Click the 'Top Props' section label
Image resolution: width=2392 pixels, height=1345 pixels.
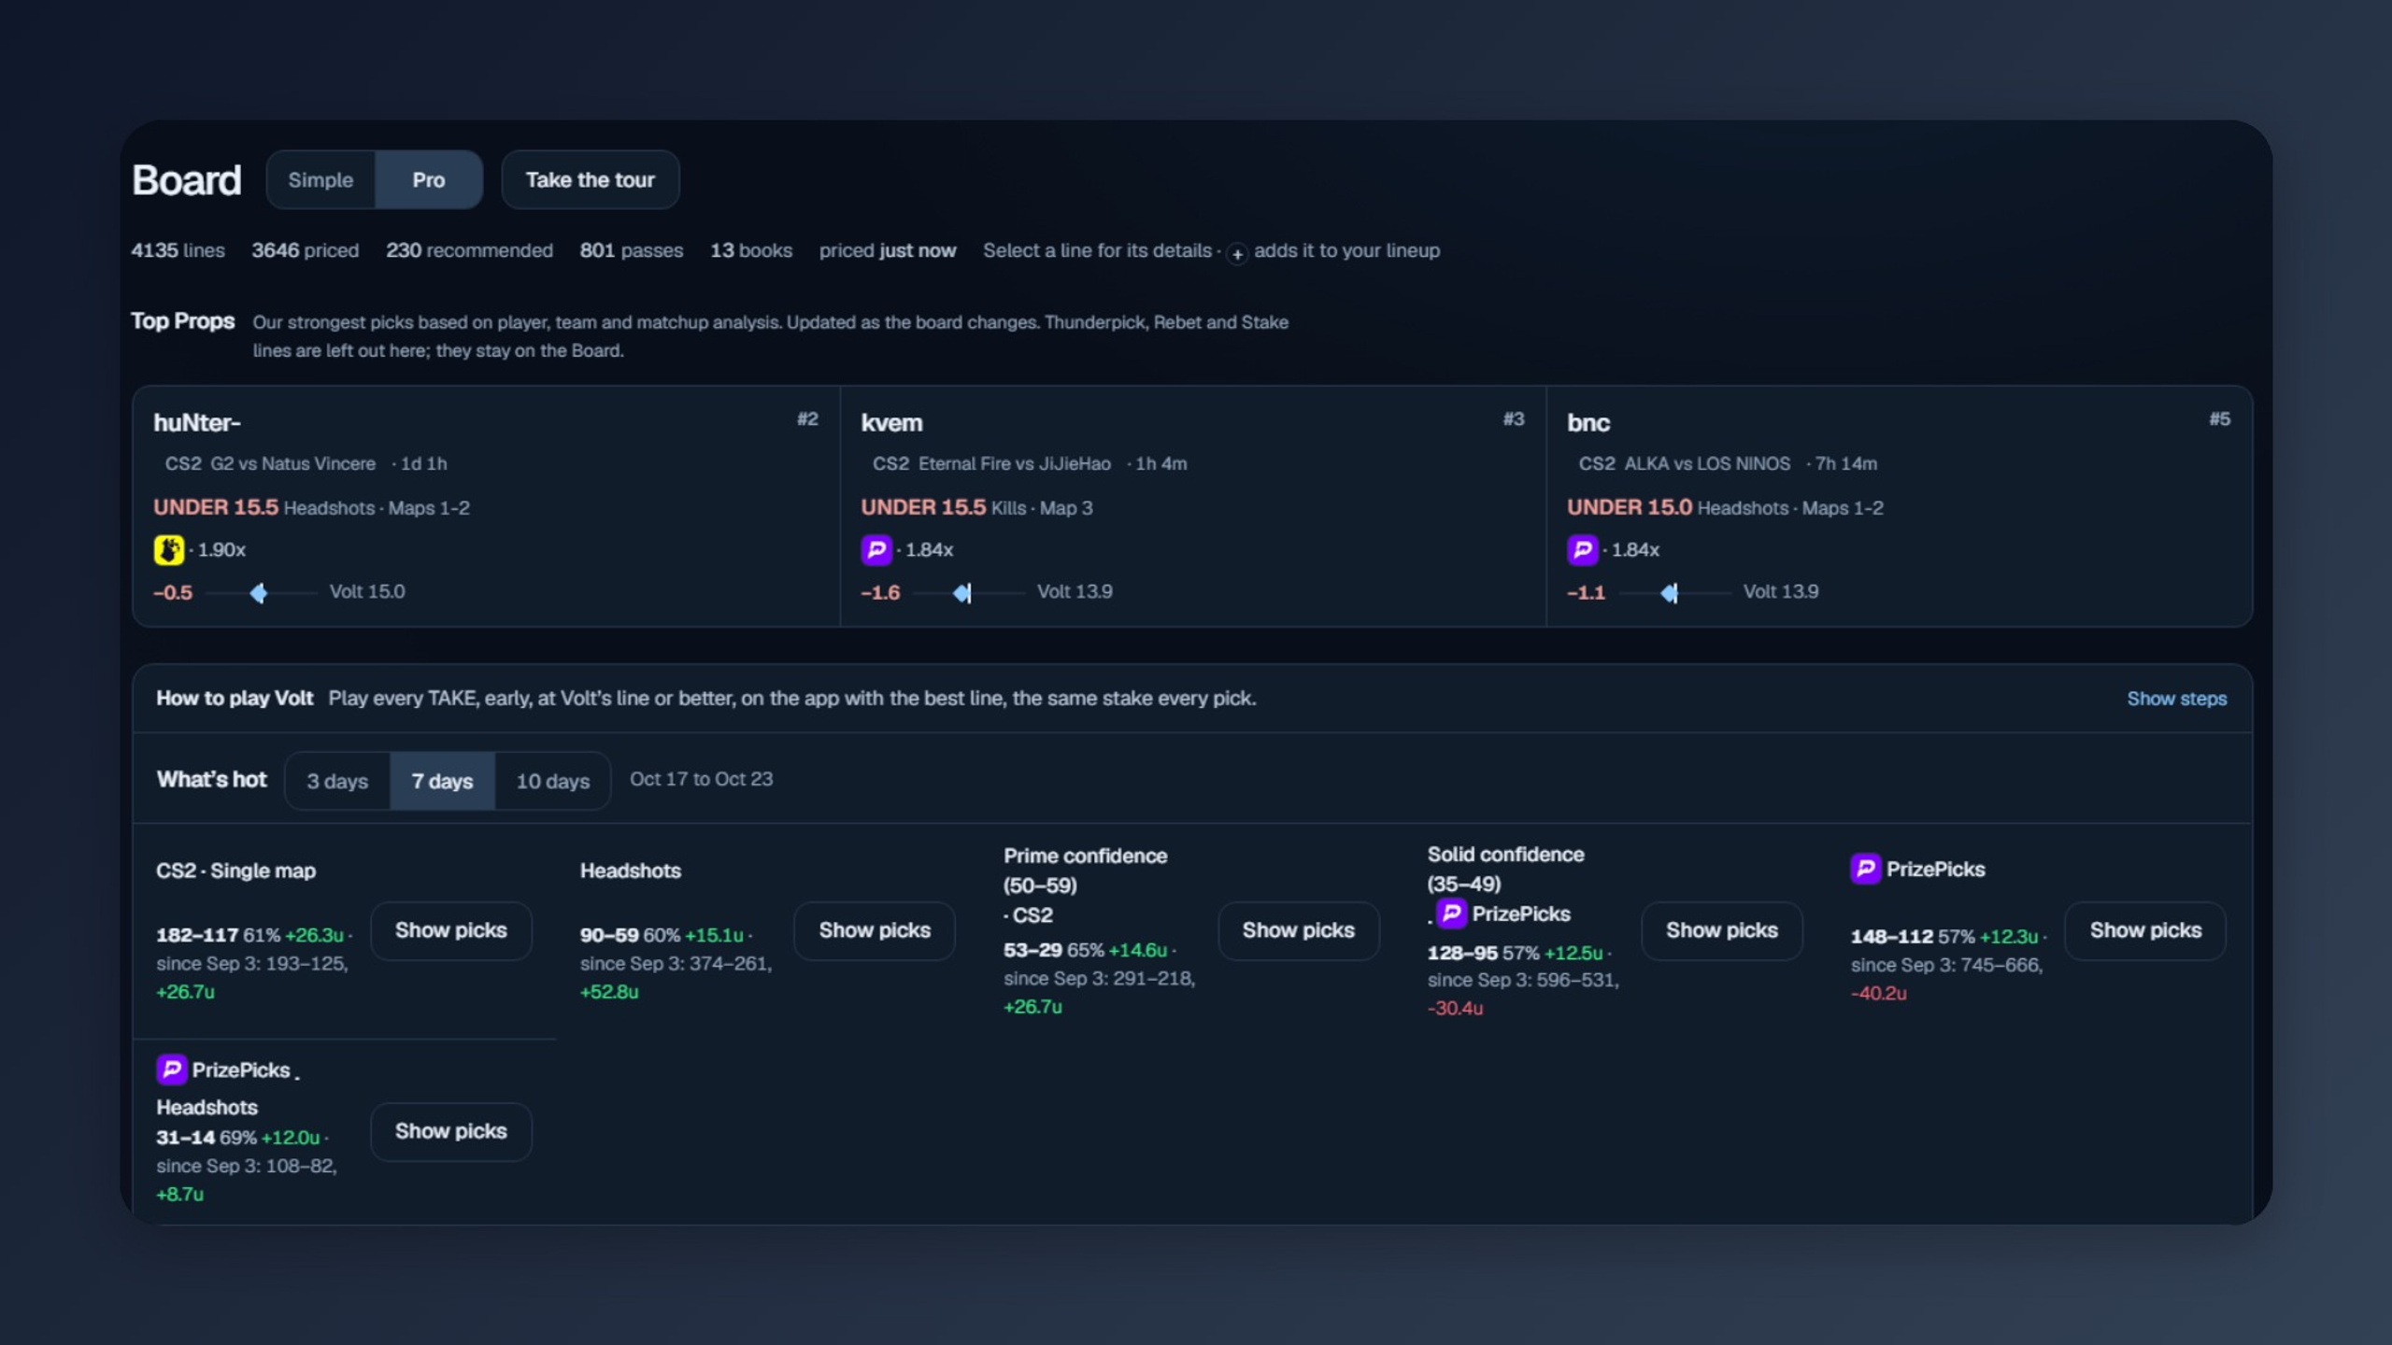183,321
